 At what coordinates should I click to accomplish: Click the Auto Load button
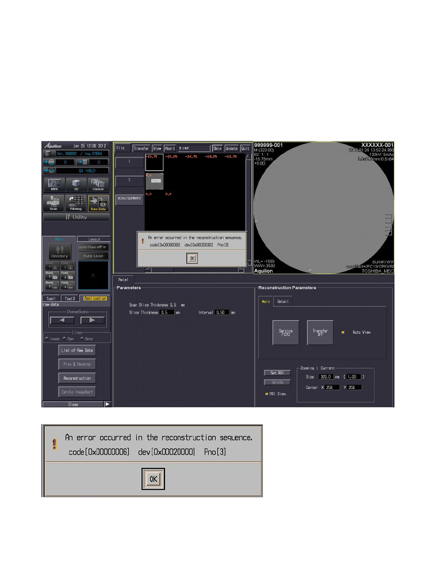point(93,256)
